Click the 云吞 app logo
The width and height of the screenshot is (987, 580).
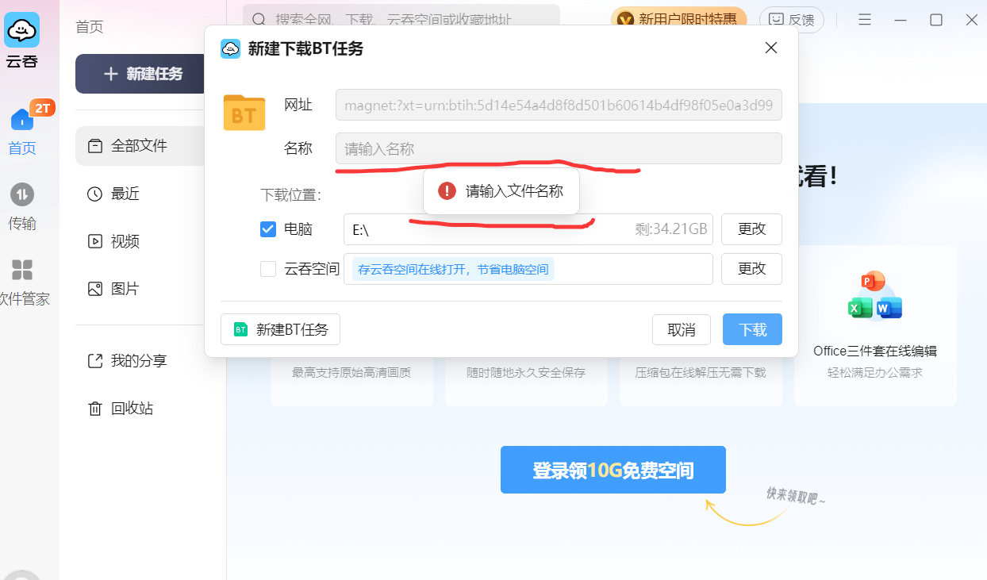pyautogui.click(x=23, y=29)
